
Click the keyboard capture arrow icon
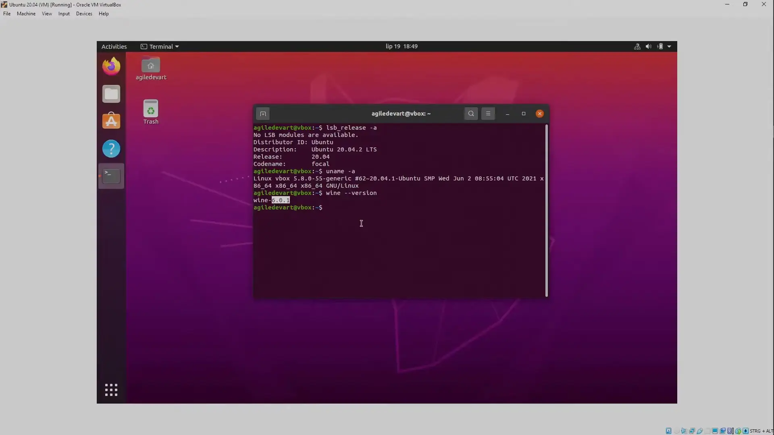click(x=745, y=431)
